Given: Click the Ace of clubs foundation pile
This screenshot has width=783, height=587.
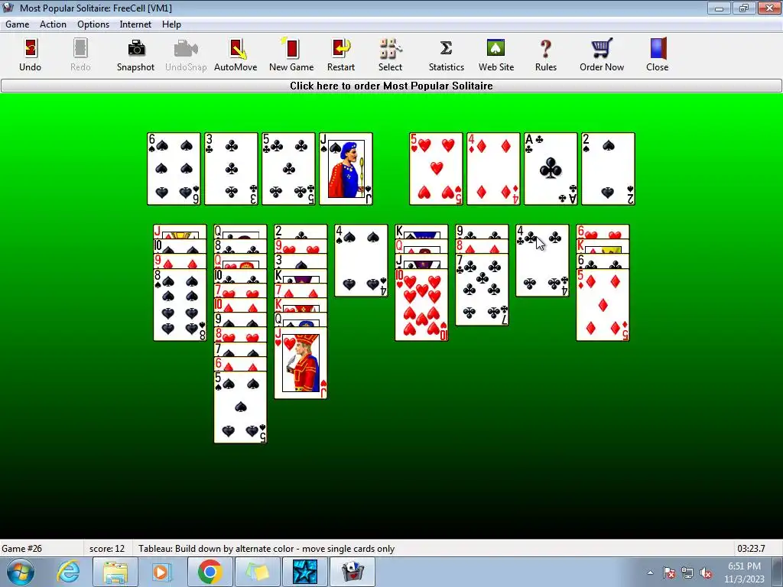Looking at the screenshot, I should point(551,169).
